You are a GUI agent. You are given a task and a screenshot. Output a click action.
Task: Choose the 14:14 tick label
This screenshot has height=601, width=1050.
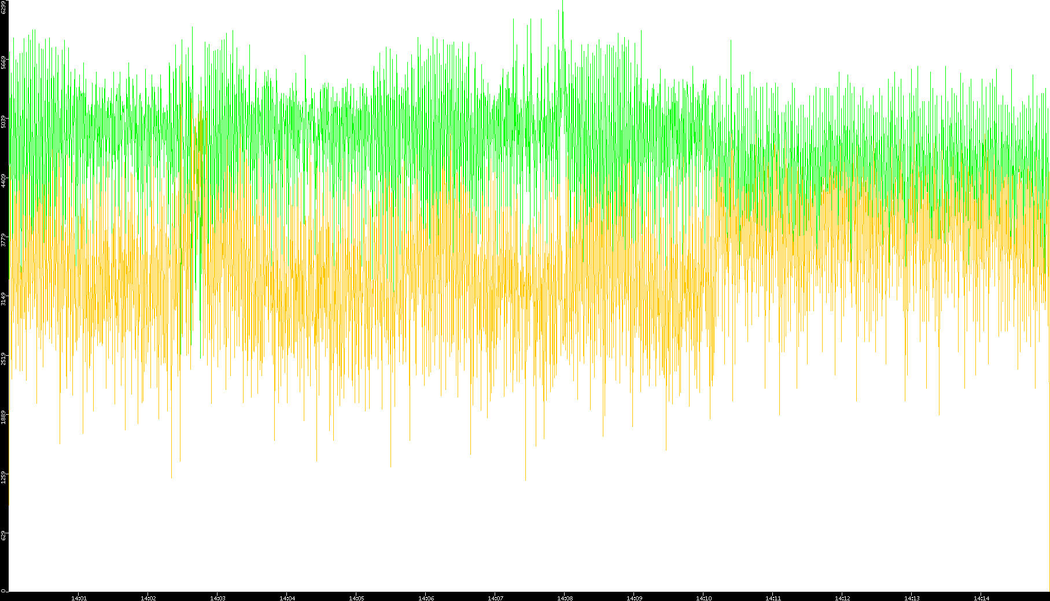tap(981, 598)
